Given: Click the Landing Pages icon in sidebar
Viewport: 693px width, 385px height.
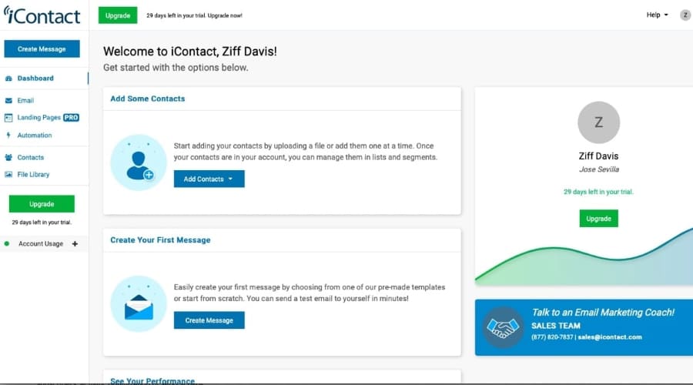Looking at the screenshot, I should tap(8, 118).
